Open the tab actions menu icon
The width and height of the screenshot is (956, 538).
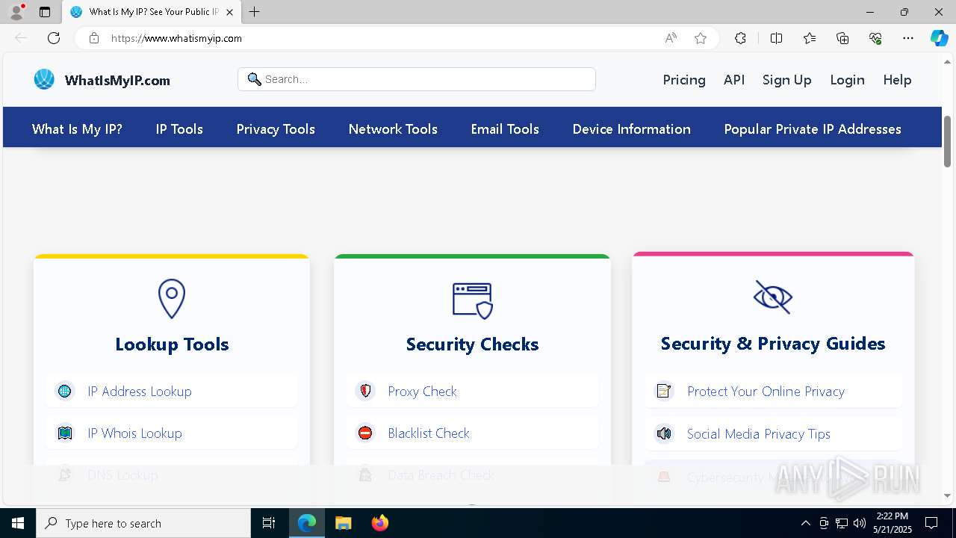(x=45, y=12)
